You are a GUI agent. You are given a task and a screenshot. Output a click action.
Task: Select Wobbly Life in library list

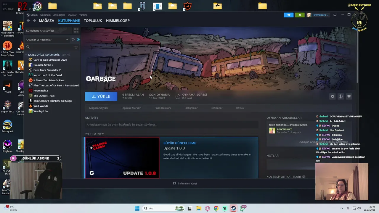point(41,111)
